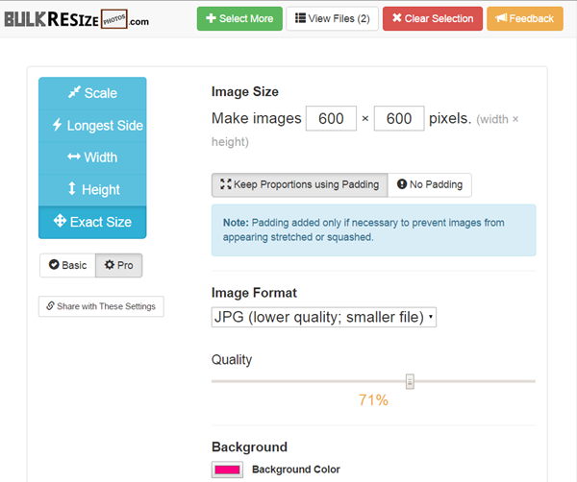Click the Quality slider handle
The image size is (577, 482).
410,381
